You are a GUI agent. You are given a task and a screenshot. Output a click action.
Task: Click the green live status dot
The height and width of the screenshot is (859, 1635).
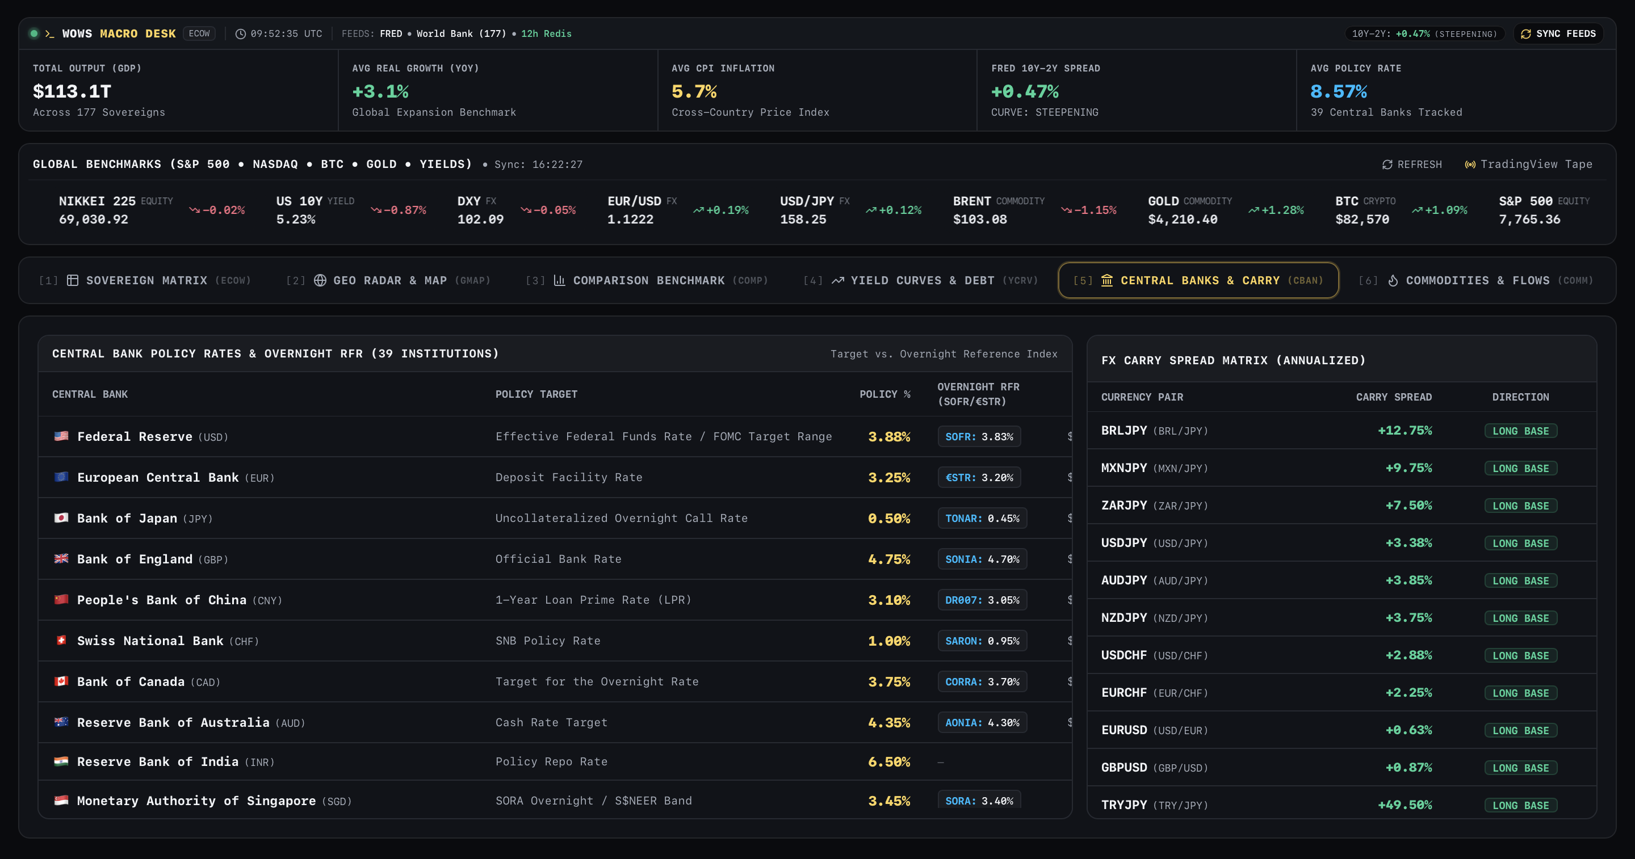(34, 33)
